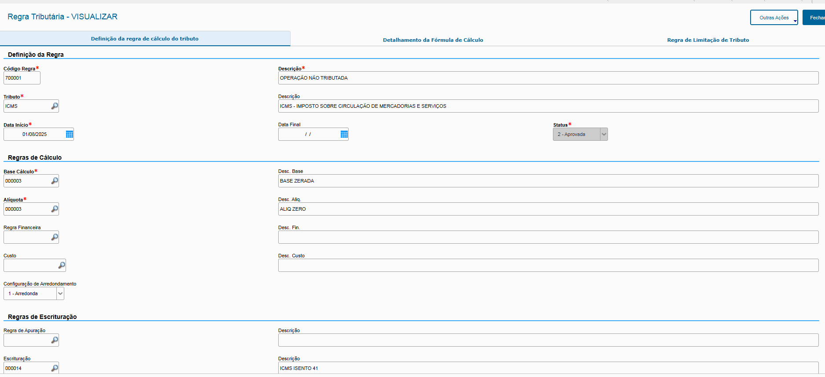The height and width of the screenshot is (377, 825).
Task: Click the Fechar button
Action: coord(814,18)
